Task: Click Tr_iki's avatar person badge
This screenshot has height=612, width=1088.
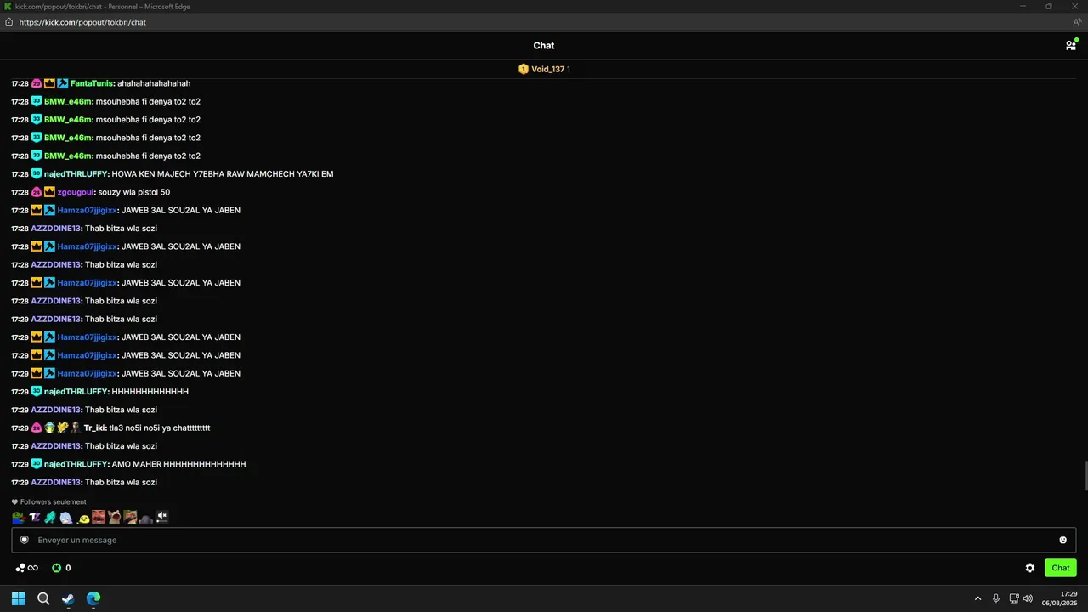Action: (76, 428)
